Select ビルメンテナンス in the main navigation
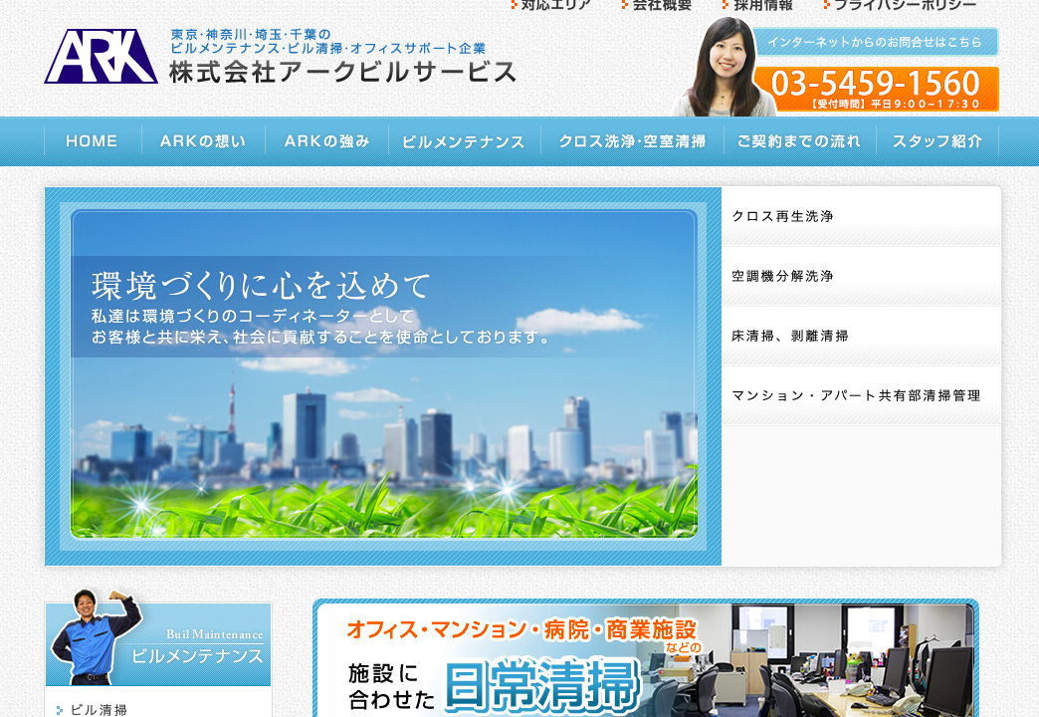The width and height of the screenshot is (1039, 717). (x=463, y=141)
